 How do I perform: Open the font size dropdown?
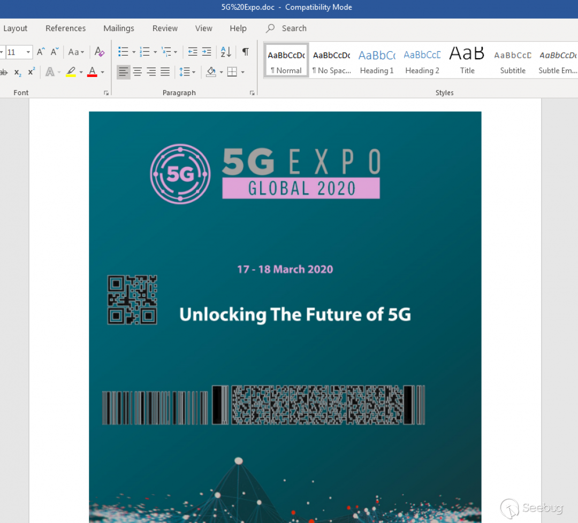pos(28,52)
